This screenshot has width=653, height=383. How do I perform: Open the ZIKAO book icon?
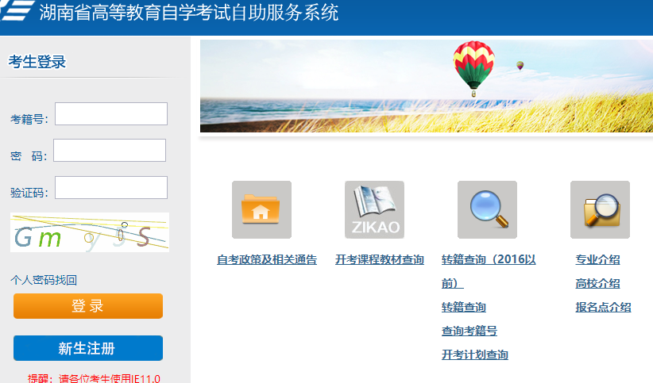click(374, 209)
